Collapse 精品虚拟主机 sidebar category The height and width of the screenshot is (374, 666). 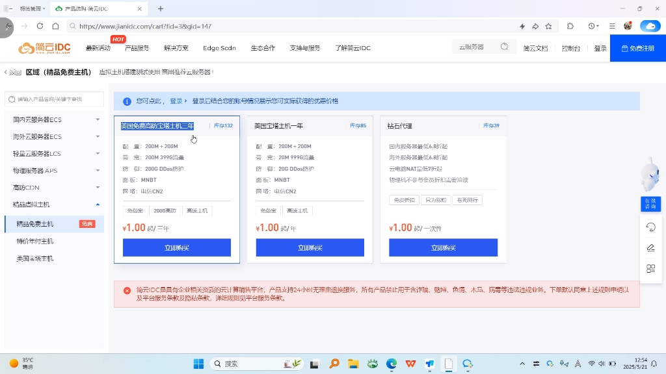click(x=55, y=205)
